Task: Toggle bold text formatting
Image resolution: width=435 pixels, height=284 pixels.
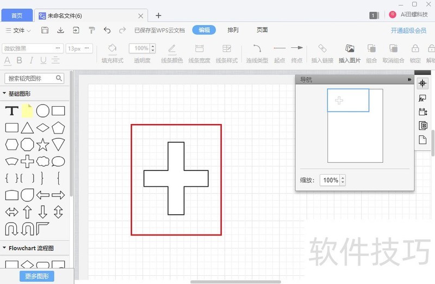Action: point(20,60)
